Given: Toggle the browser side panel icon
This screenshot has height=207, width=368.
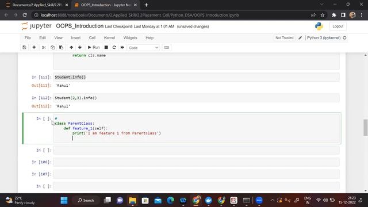Looking at the screenshot, I should (343, 15).
